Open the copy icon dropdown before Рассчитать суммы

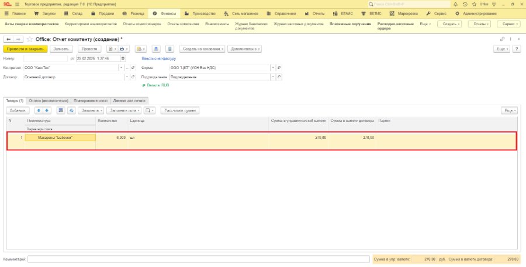[149, 110]
